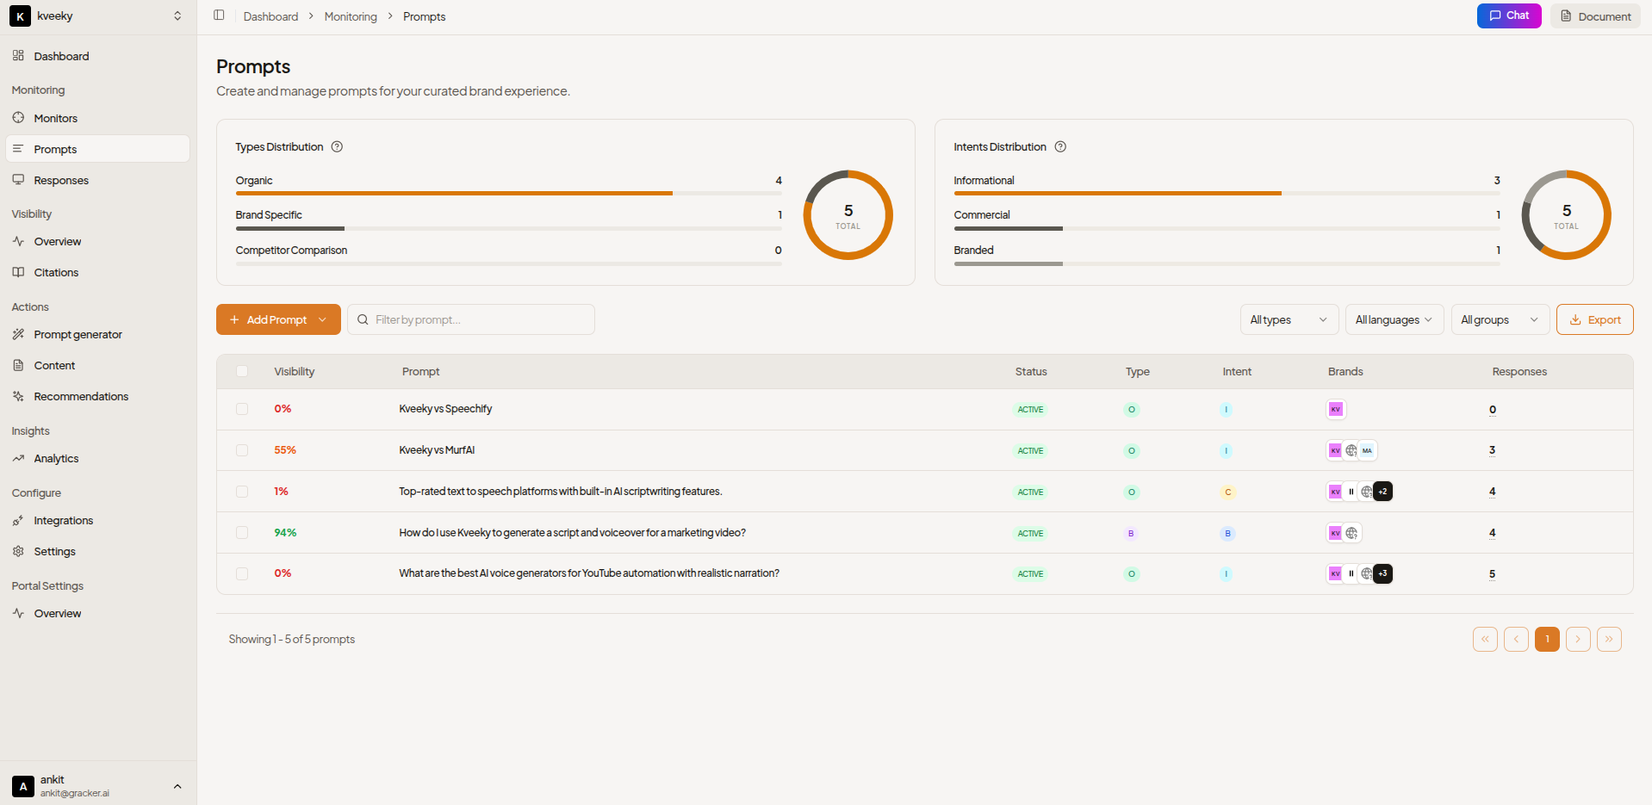The width and height of the screenshot is (1652, 805).
Task: Go to the last page arrow
Action: coord(1608,640)
